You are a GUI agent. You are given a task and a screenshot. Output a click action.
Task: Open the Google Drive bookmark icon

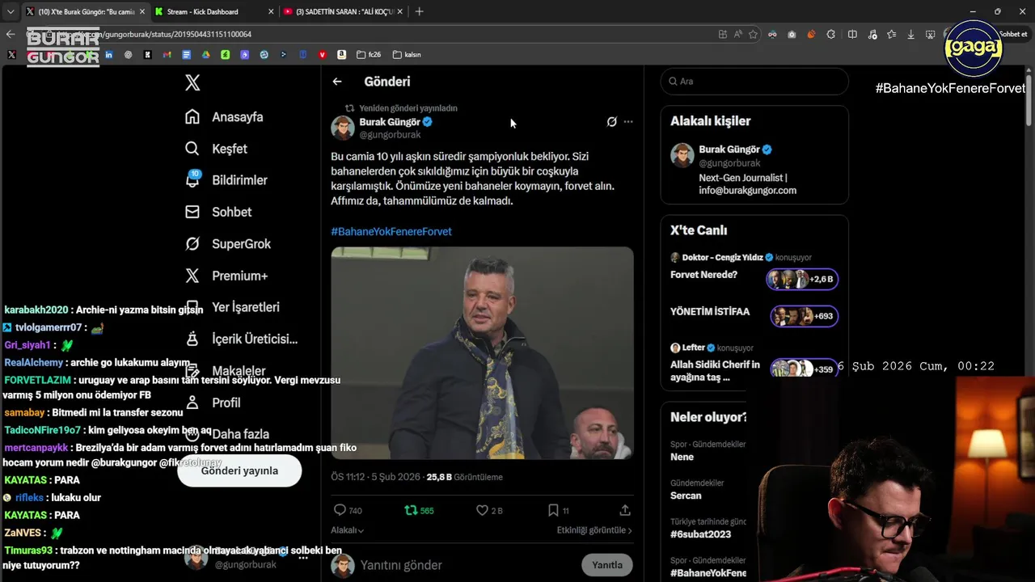(205, 55)
